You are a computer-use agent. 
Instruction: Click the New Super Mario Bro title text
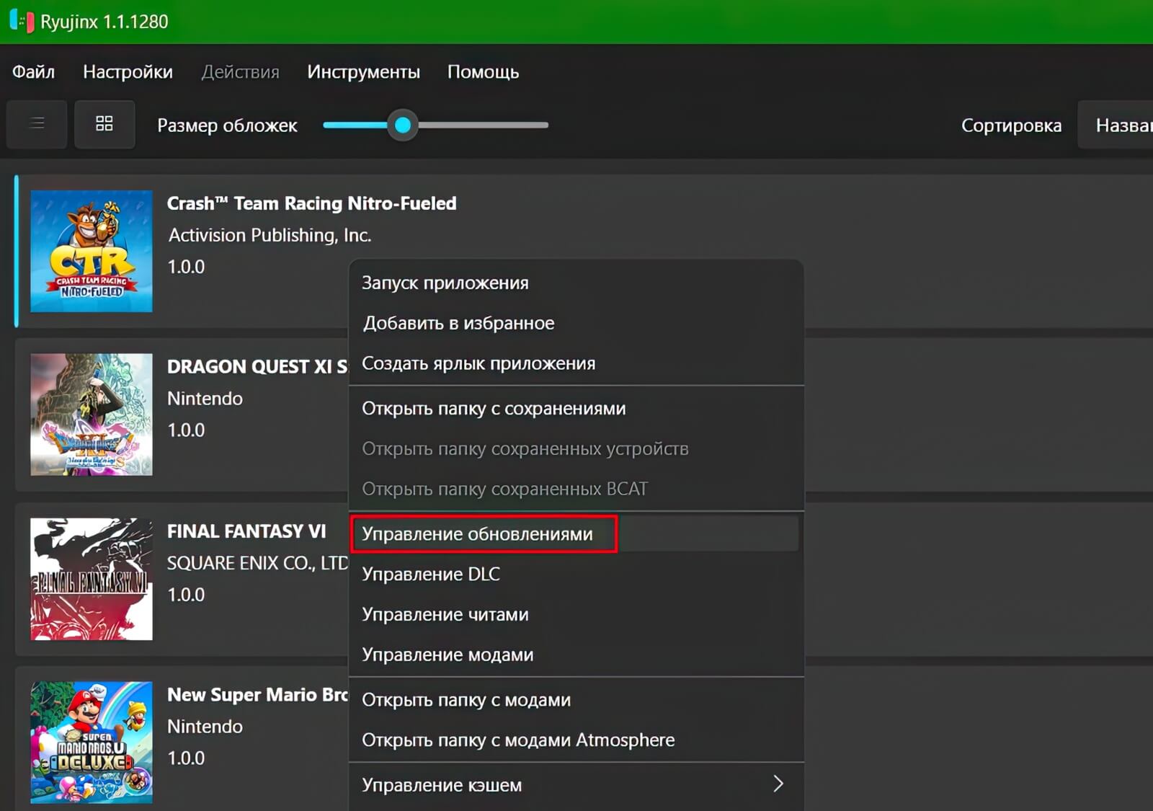point(257,695)
